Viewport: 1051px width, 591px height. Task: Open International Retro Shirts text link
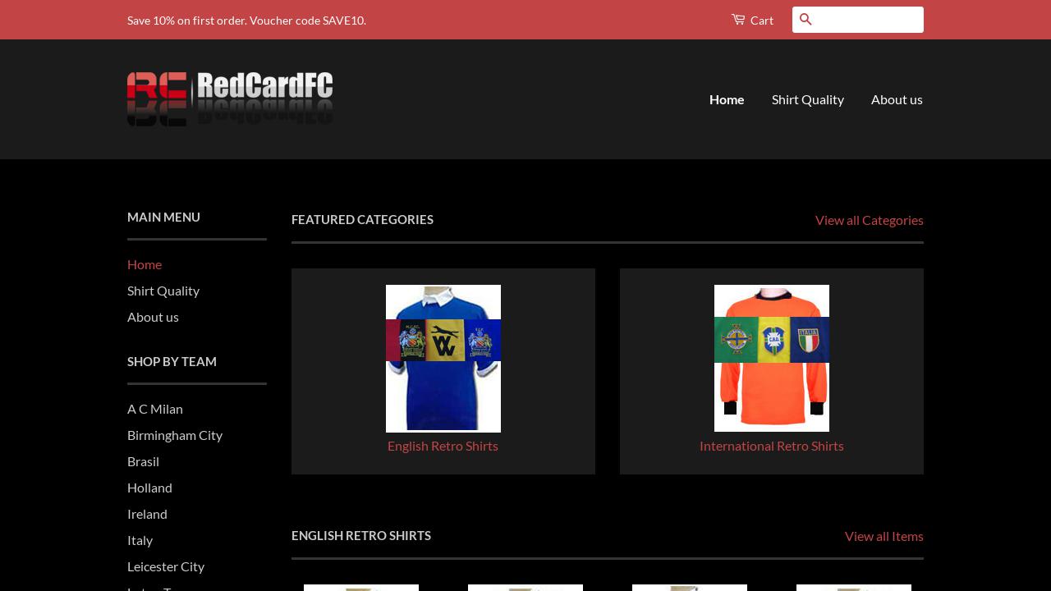click(772, 446)
